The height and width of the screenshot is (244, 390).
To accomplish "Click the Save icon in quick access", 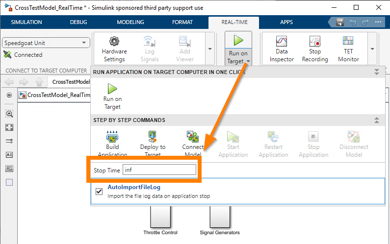I will 340,22.
